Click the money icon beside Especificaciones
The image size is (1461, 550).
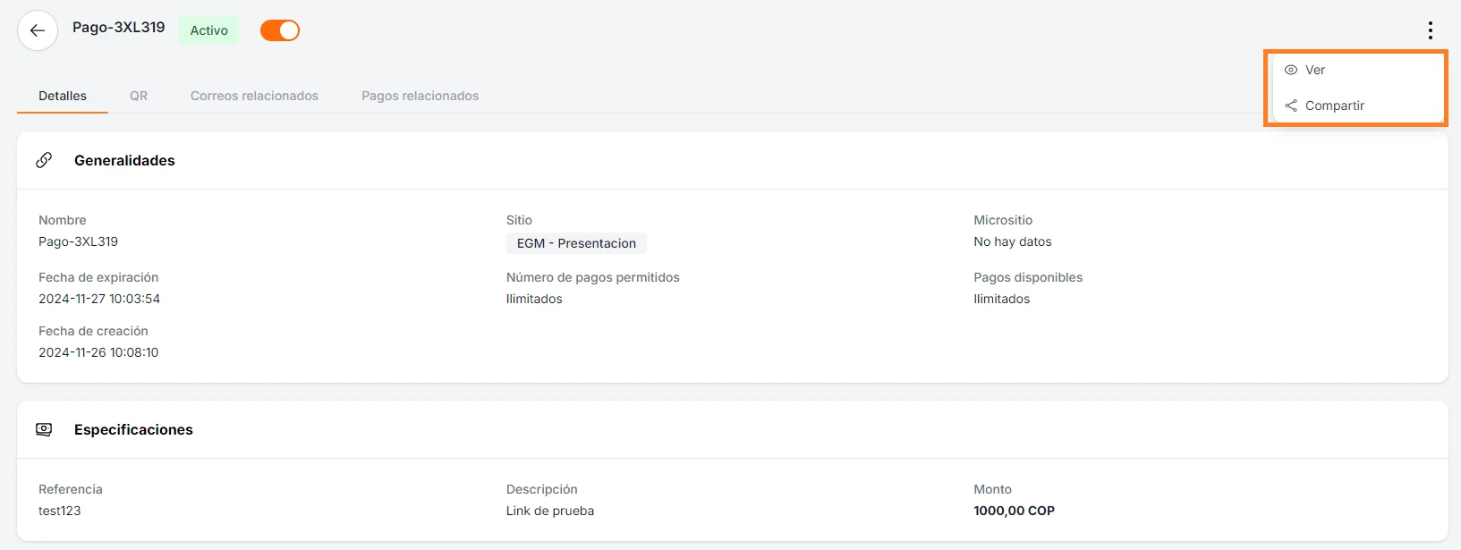pyautogui.click(x=44, y=429)
